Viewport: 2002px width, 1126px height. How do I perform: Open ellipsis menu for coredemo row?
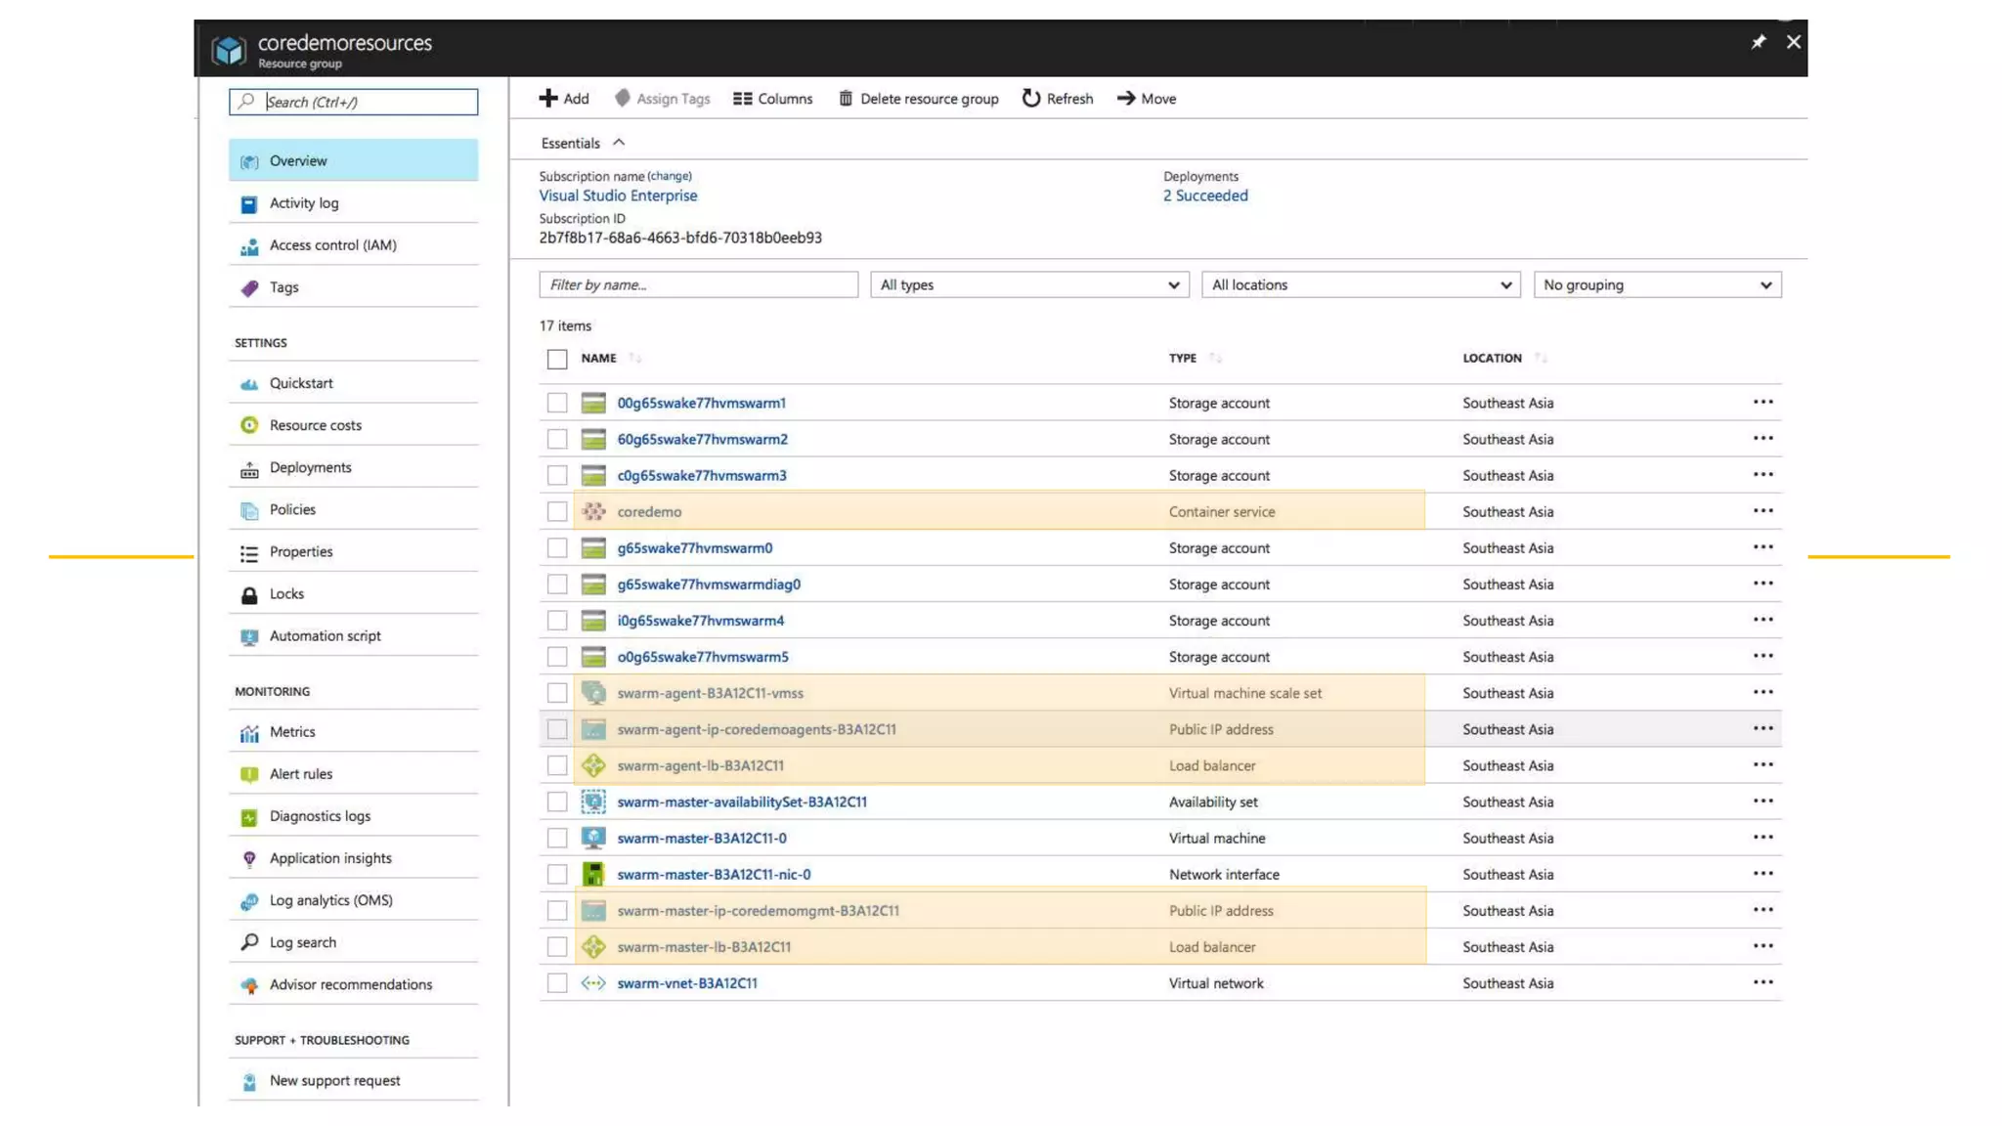(x=1763, y=511)
